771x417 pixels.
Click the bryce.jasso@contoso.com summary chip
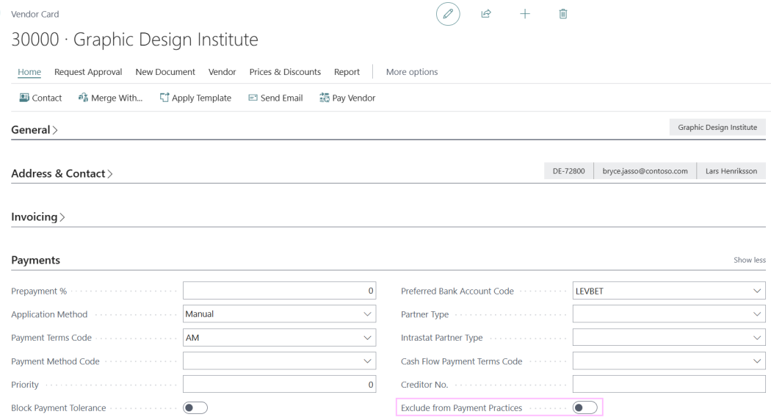[645, 171]
